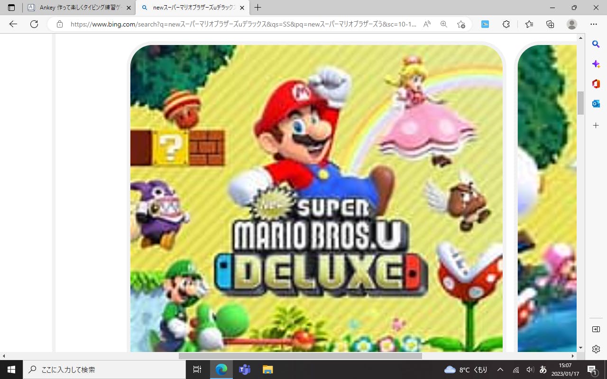Screen dimensions: 607x379
Task: Toggle the vertical tabs button at top left
Action: (x=11, y=8)
